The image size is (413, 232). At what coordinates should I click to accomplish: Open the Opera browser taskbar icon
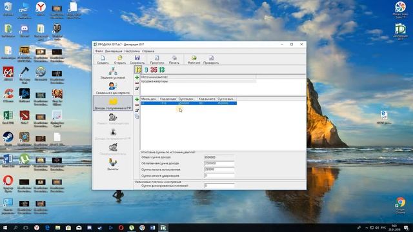(x=121, y=227)
